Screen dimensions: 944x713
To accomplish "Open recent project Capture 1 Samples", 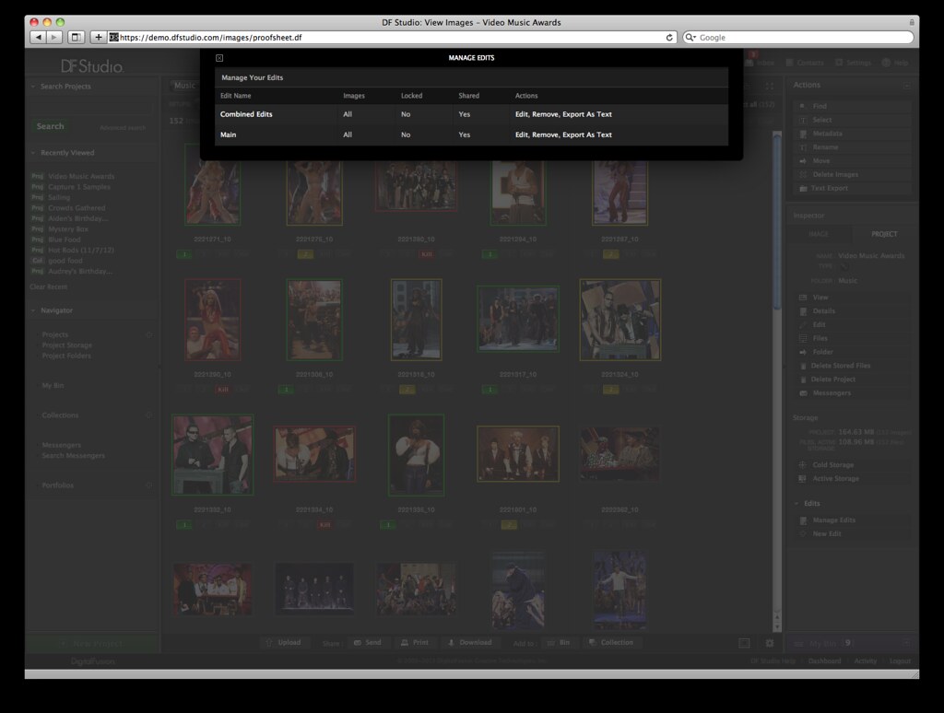I will coord(79,187).
